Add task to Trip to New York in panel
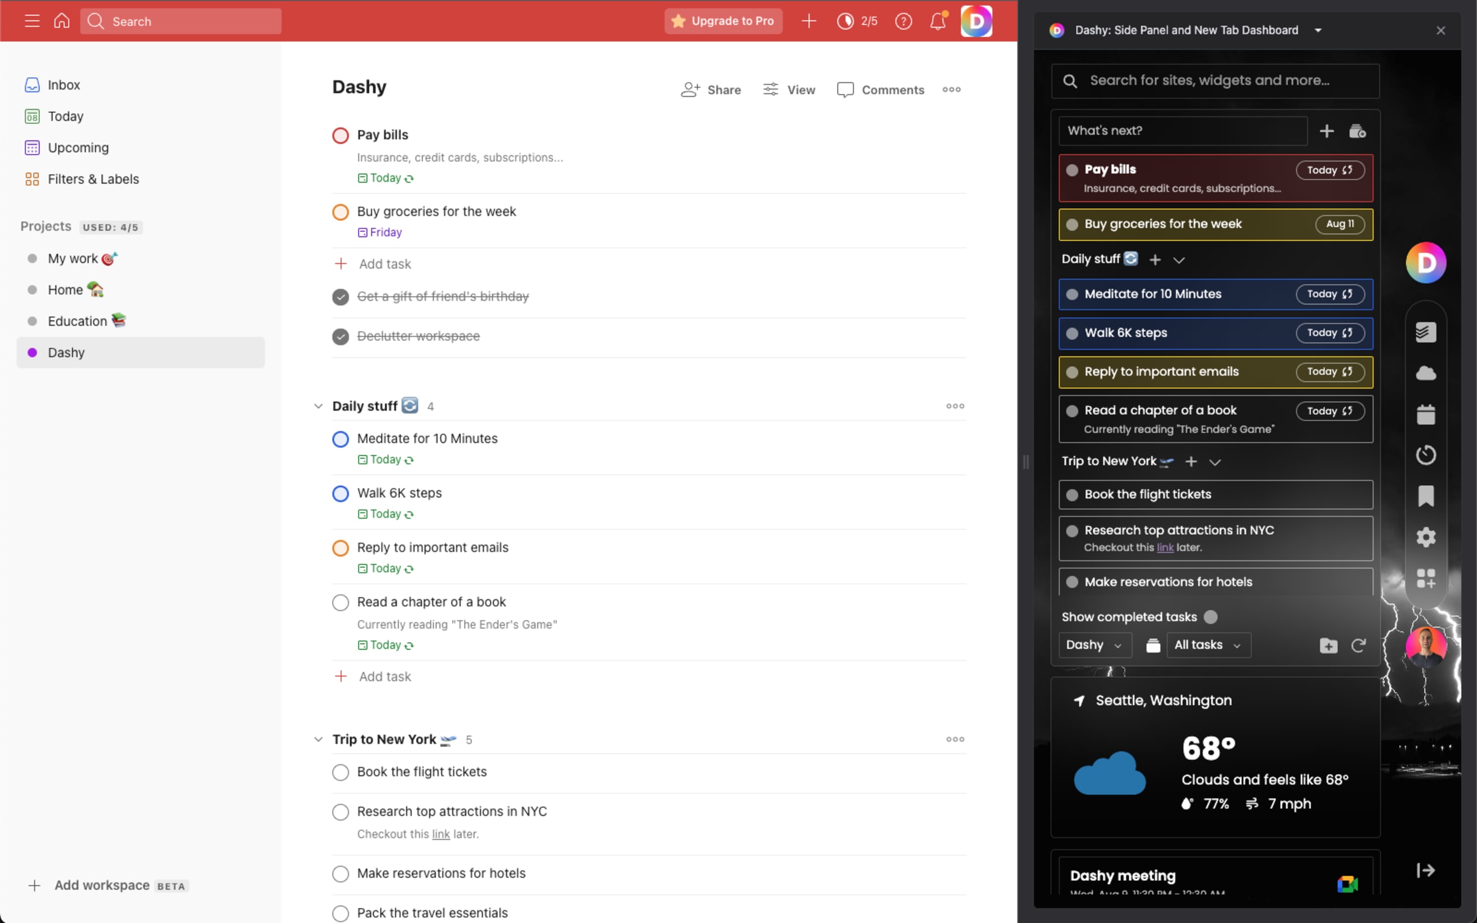The width and height of the screenshot is (1477, 923). (x=1190, y=462)
